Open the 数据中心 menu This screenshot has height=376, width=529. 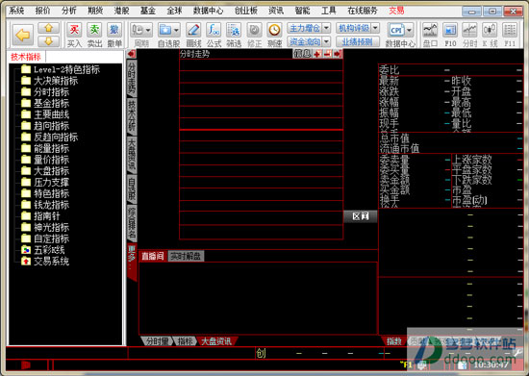coord(208,11)
